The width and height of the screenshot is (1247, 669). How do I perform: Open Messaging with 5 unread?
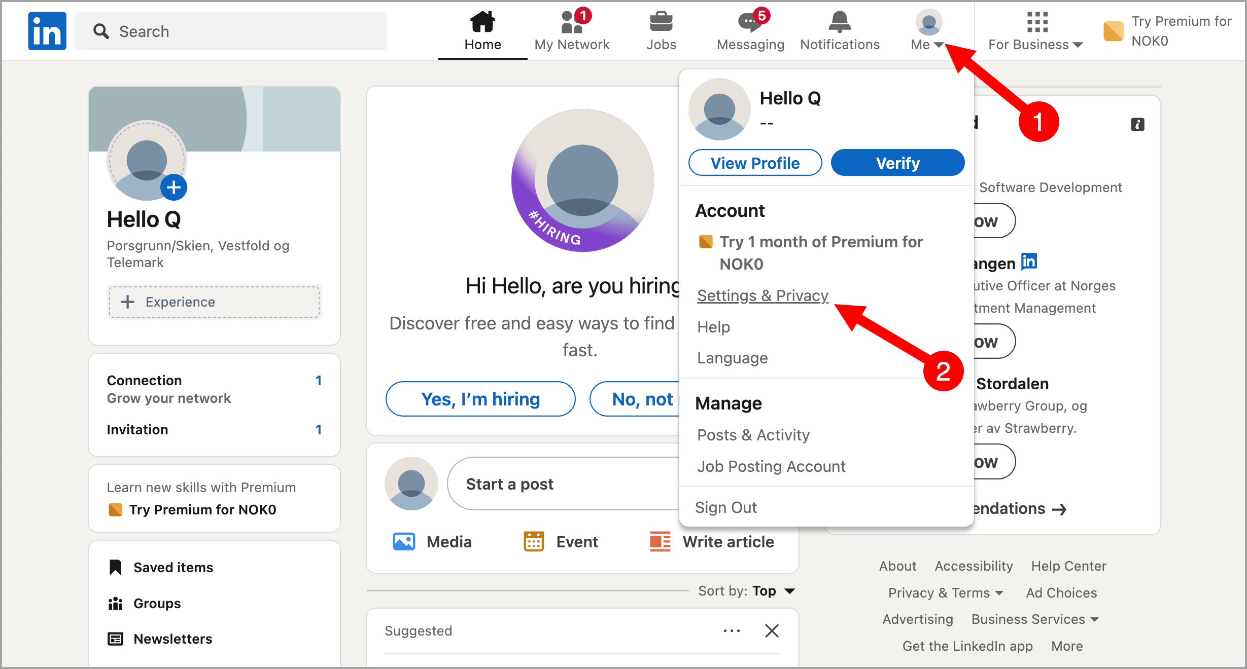(x=750, y=31)
